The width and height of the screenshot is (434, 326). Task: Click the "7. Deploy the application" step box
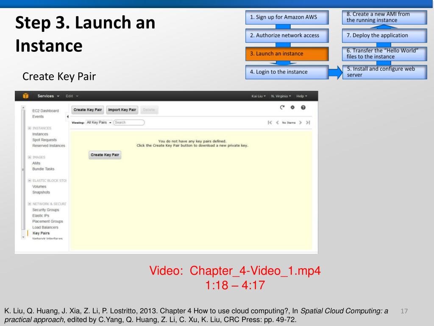click(385, 36)
